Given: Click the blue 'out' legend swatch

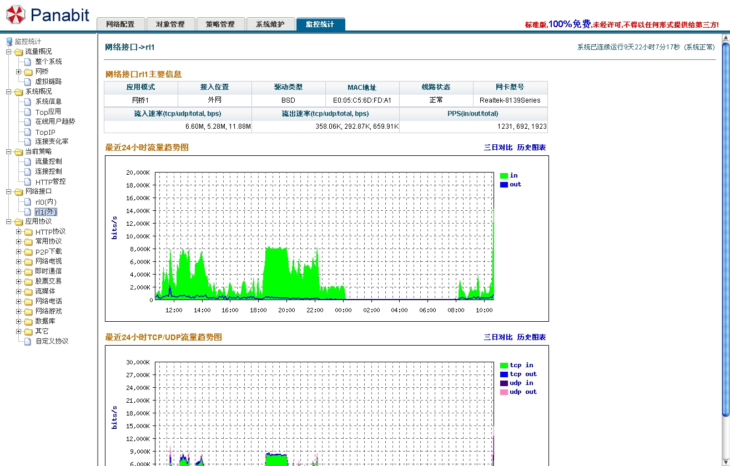Looking at the screenshot, I should coord(504,185).
